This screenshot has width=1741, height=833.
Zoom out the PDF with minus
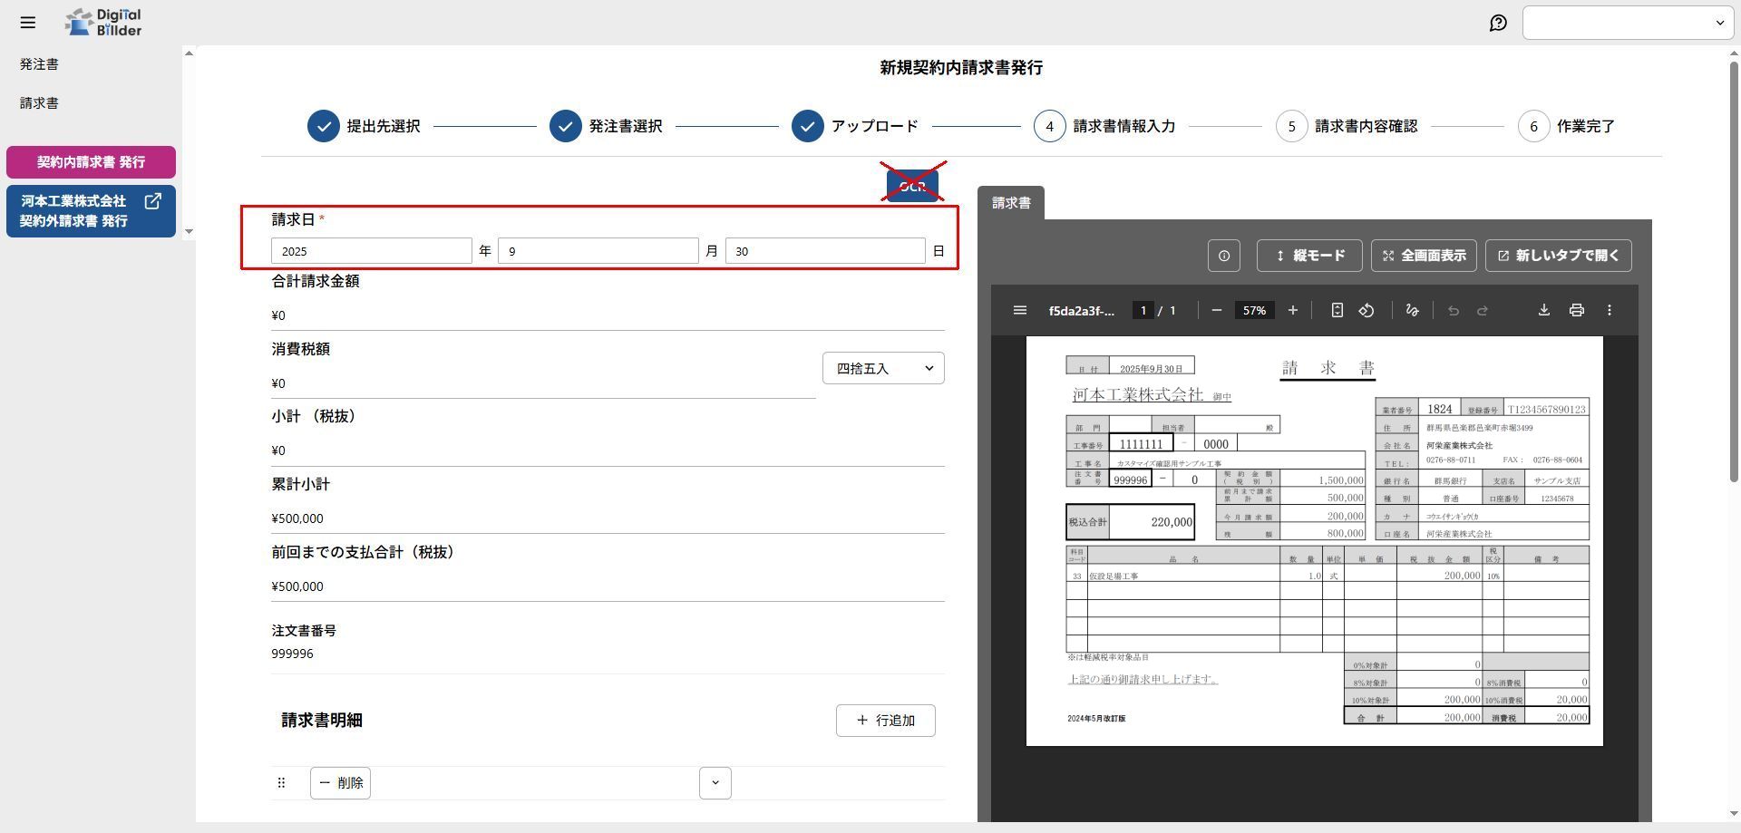coord(1217,311)
